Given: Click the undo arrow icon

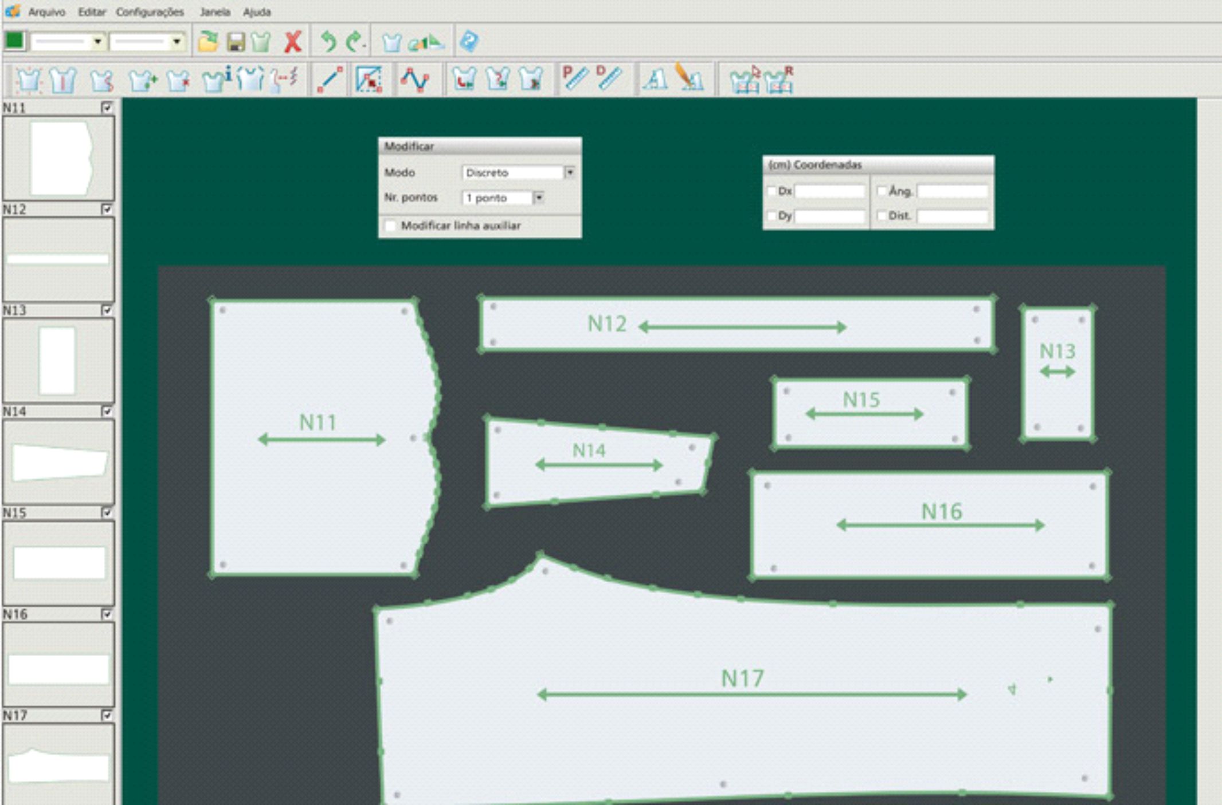Looking at the screenshot, I should [327, 42].
